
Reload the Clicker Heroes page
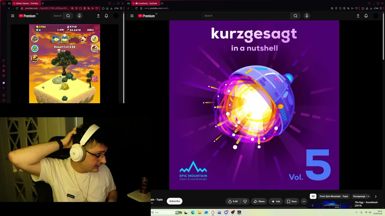17,8
